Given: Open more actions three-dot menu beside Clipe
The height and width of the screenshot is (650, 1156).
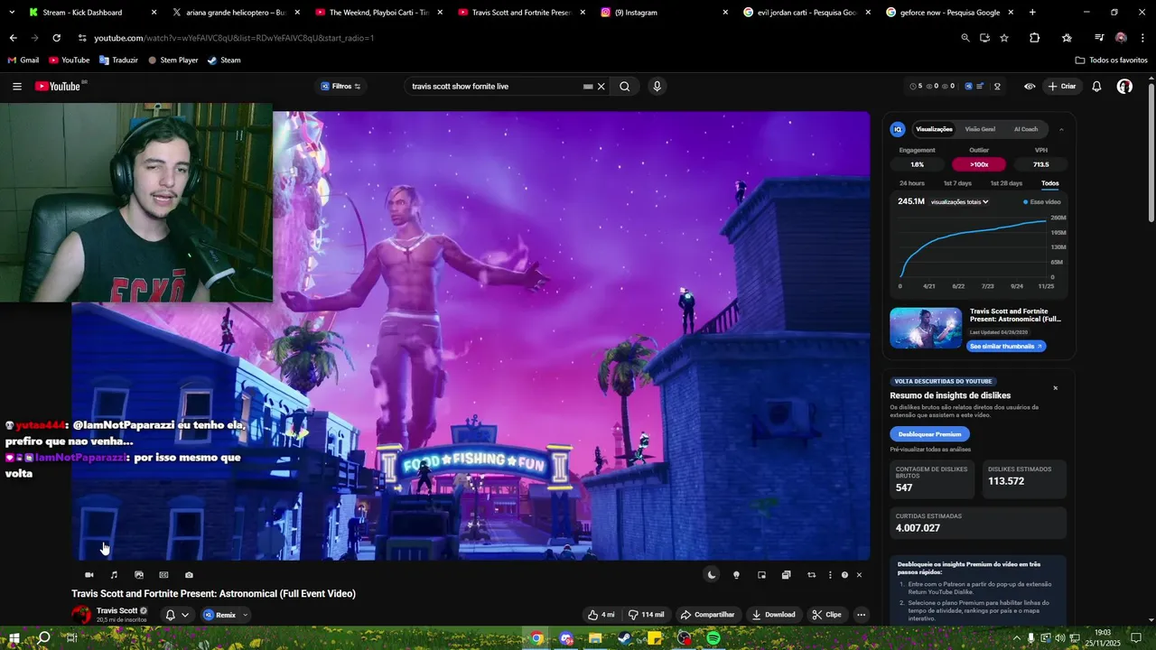Looking at the screenshot, I should (861, 615).
